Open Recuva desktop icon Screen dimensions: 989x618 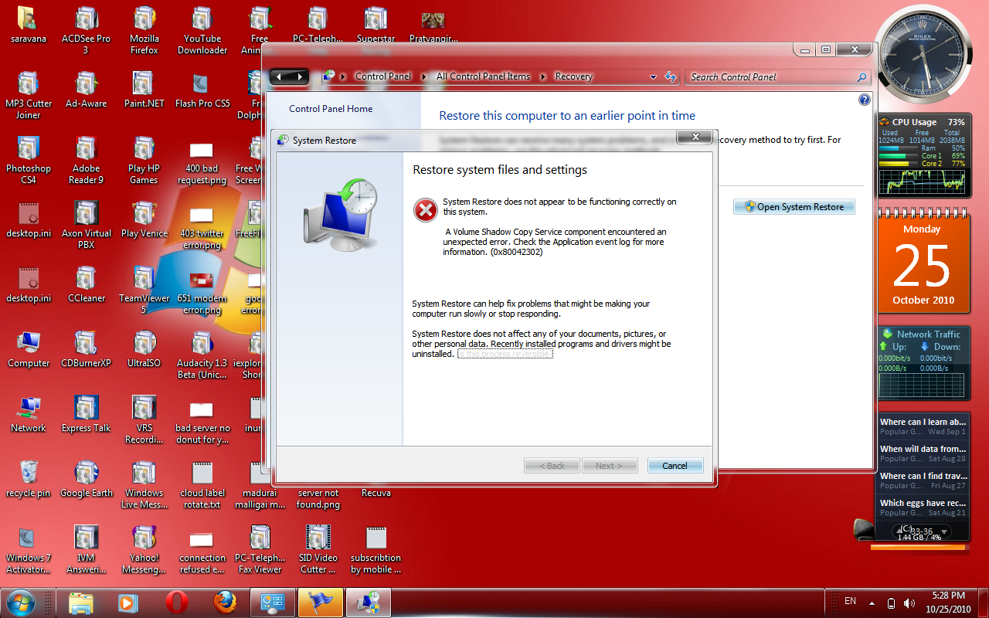376,492
